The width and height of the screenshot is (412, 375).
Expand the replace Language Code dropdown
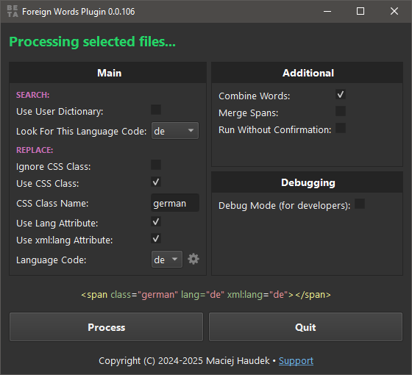(167, 259)
